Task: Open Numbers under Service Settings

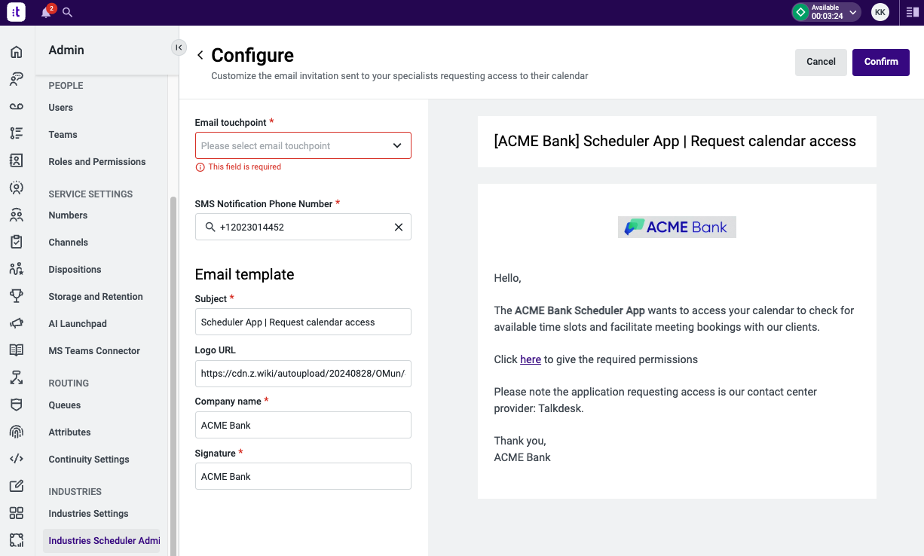Action: coord(68,215)
